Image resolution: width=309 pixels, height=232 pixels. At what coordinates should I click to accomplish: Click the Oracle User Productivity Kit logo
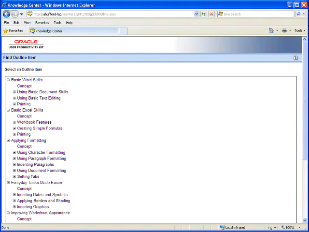pos(26,44)
